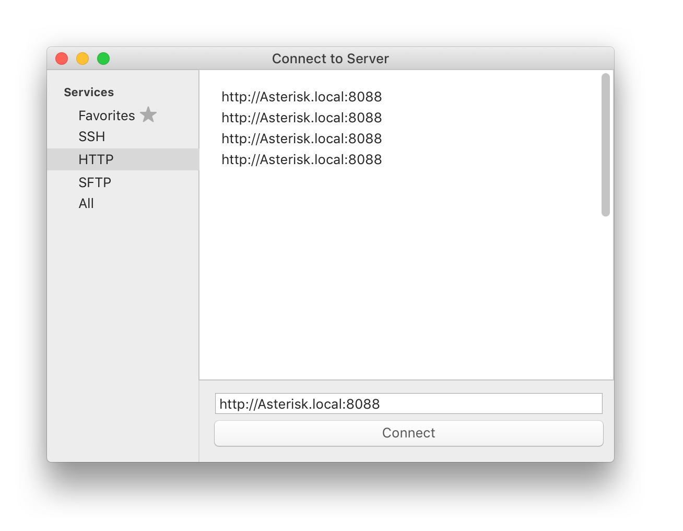The image size is (683, 531).
Task: Click the URL text inside the address field
Action: pyautogui.click(x=300, y=403)
